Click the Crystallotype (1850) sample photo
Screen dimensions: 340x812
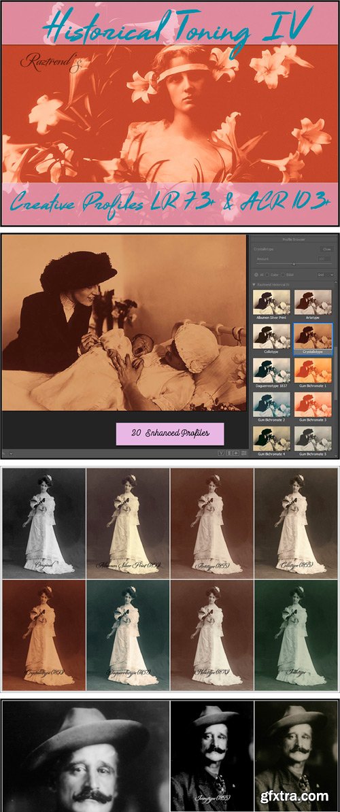point(44,635)
